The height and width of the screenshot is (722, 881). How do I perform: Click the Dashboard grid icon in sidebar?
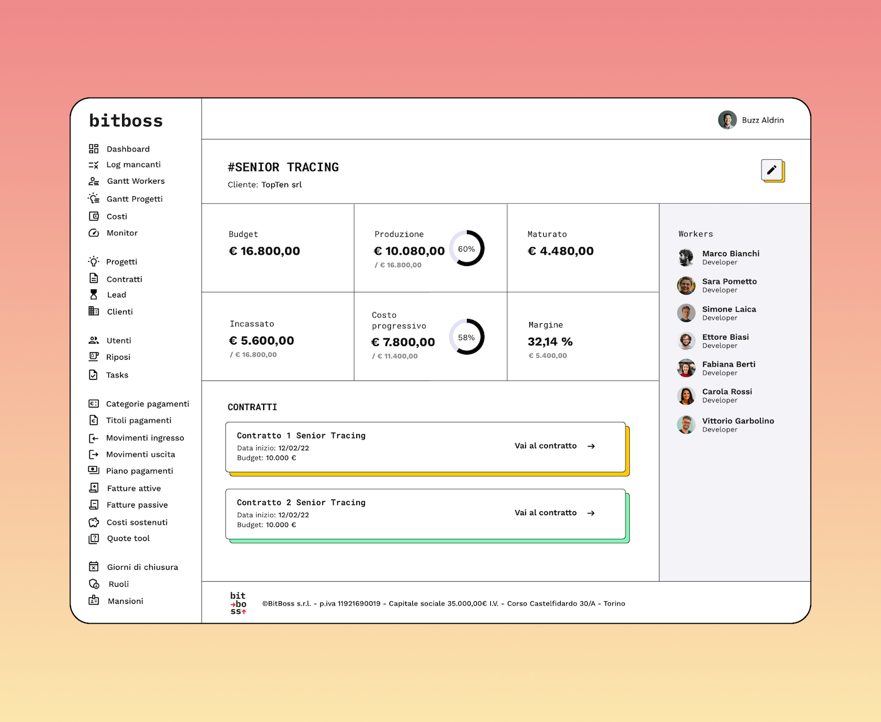(94, 149)
